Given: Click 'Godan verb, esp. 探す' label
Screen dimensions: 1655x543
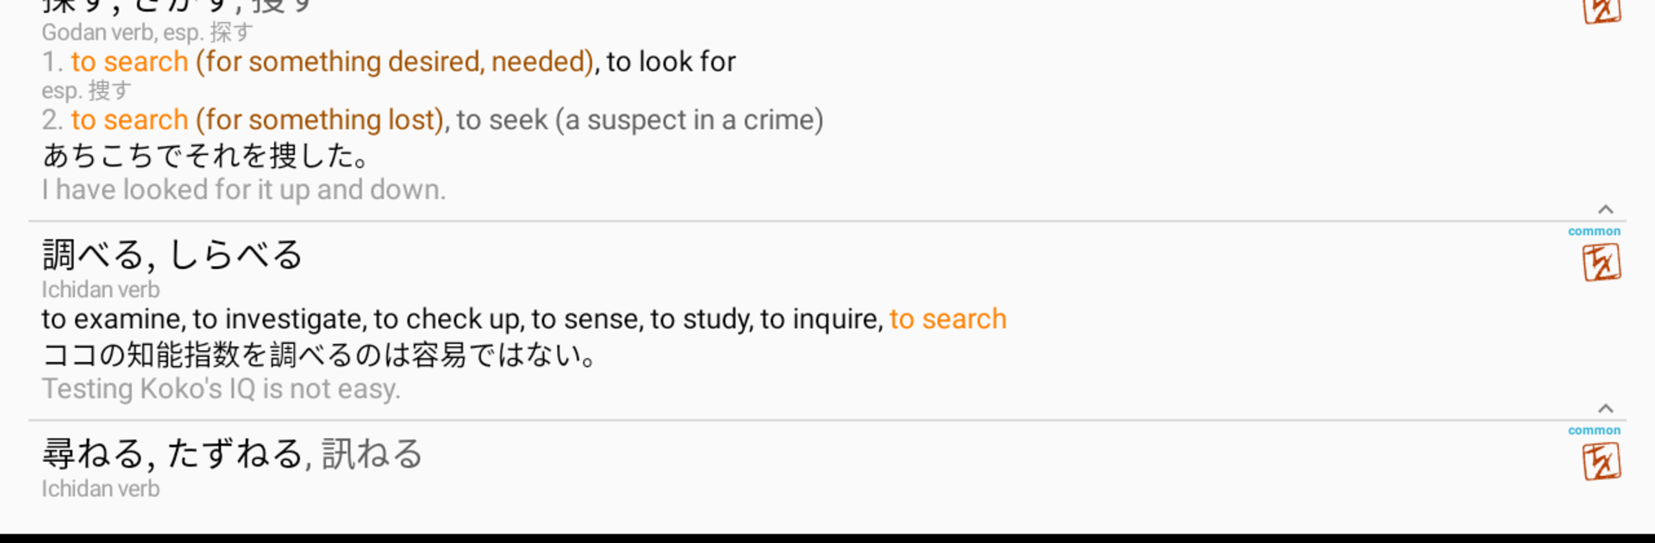Looking at the screenshot, I should [147, 33].
